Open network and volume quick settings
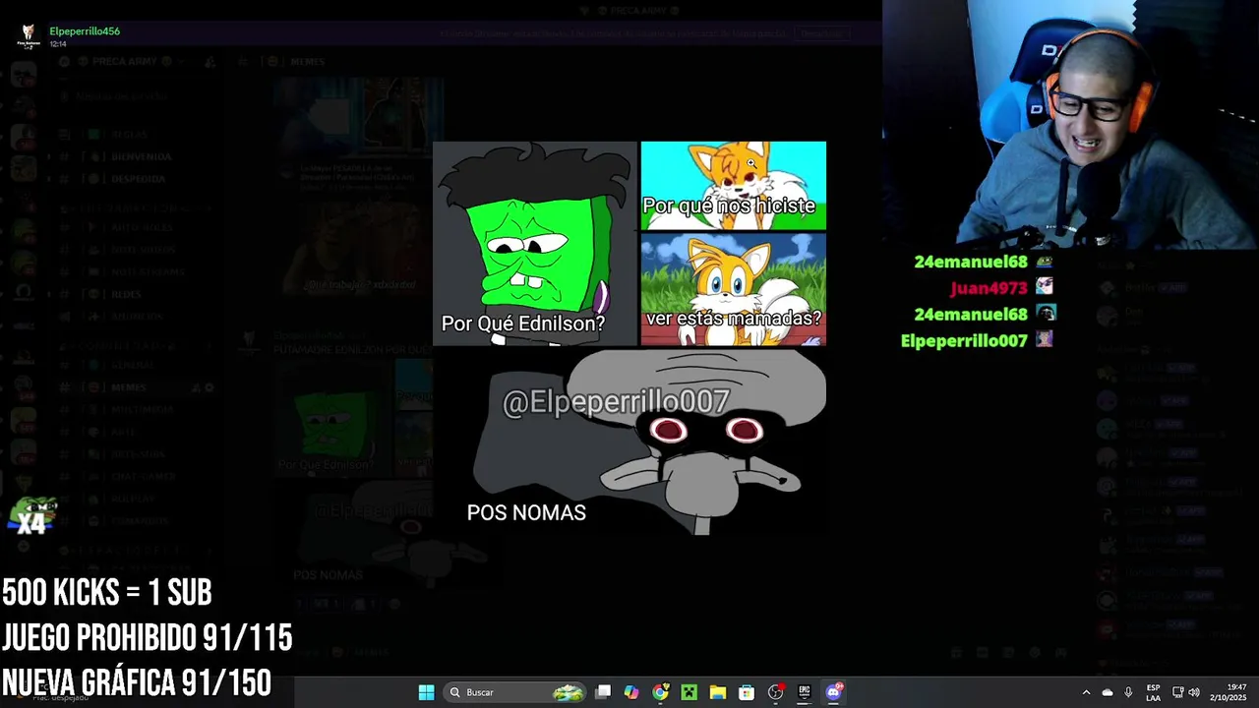 tap(1188, 692)
